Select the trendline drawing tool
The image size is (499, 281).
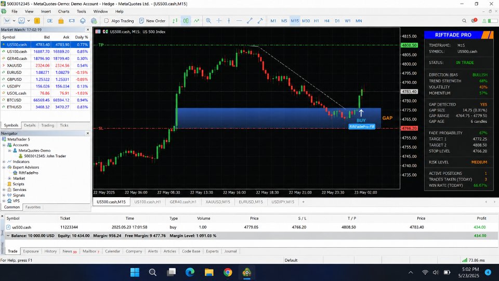250,21
